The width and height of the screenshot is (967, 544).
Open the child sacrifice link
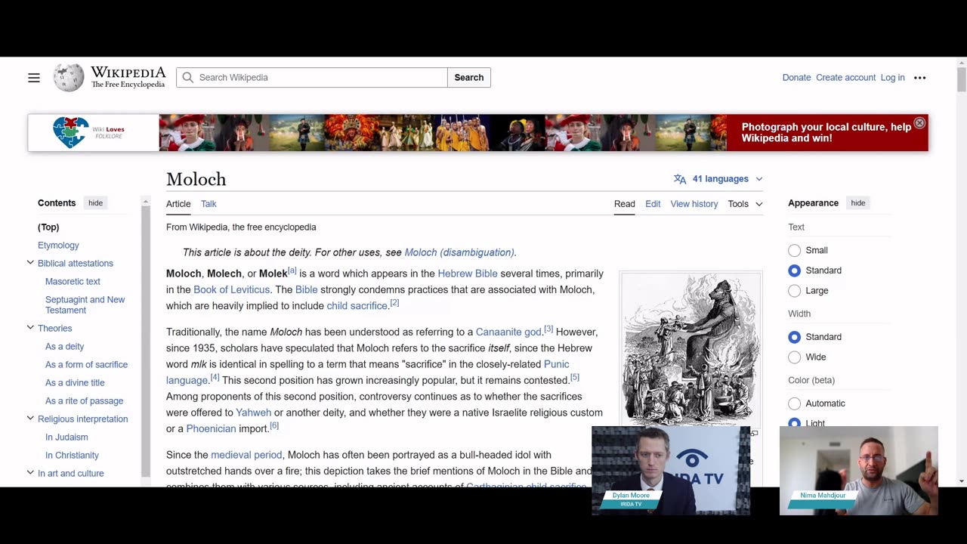(357, 306)
